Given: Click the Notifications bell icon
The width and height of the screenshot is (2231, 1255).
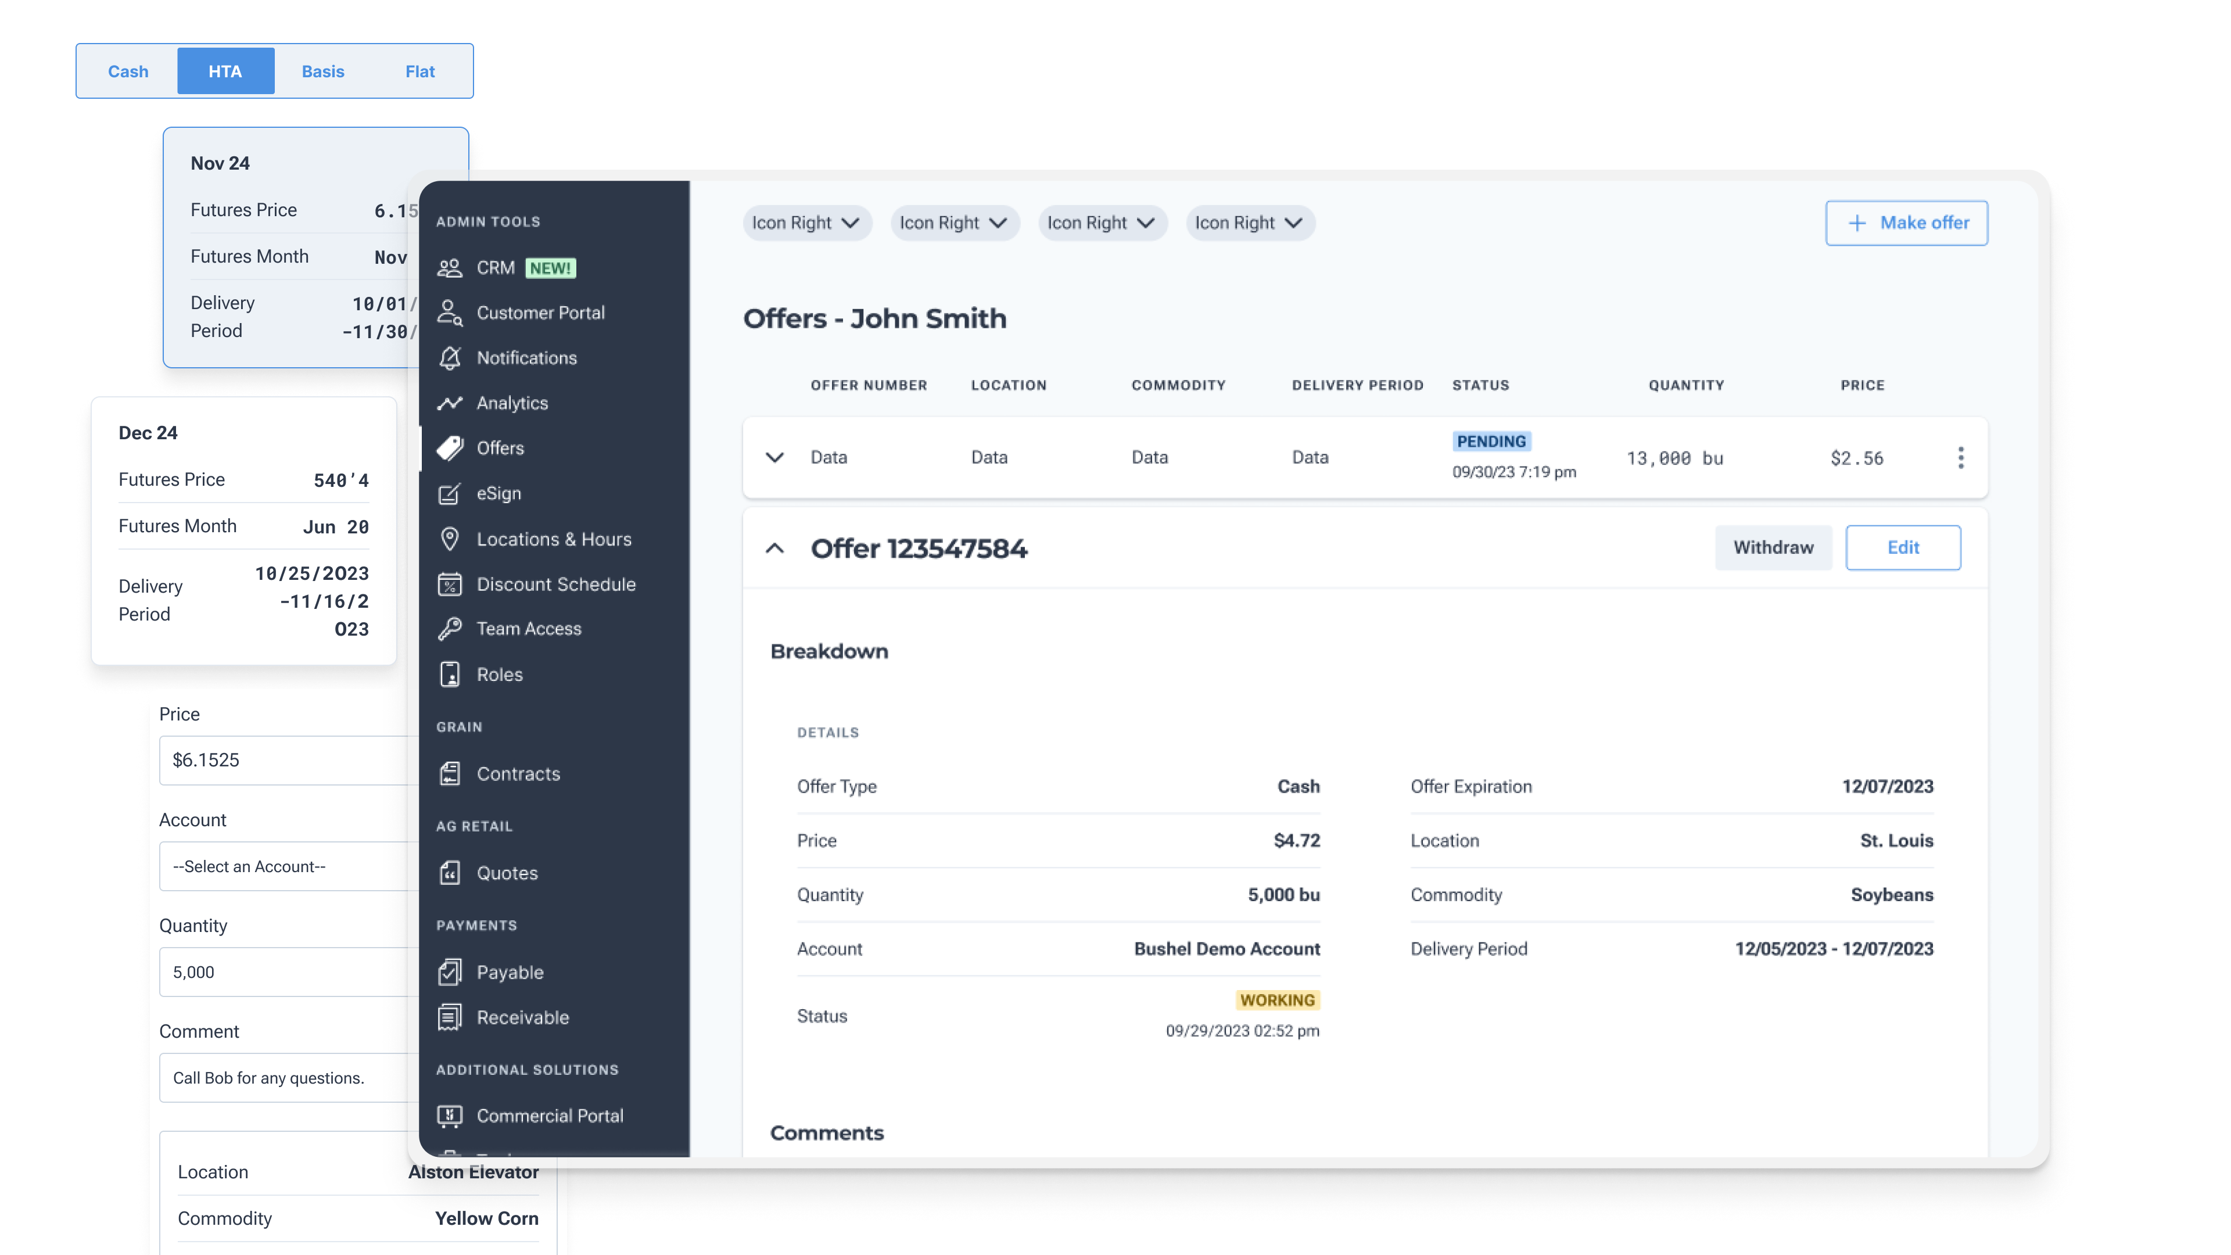Looking at the screenshot, I should [x=450, y=358].
